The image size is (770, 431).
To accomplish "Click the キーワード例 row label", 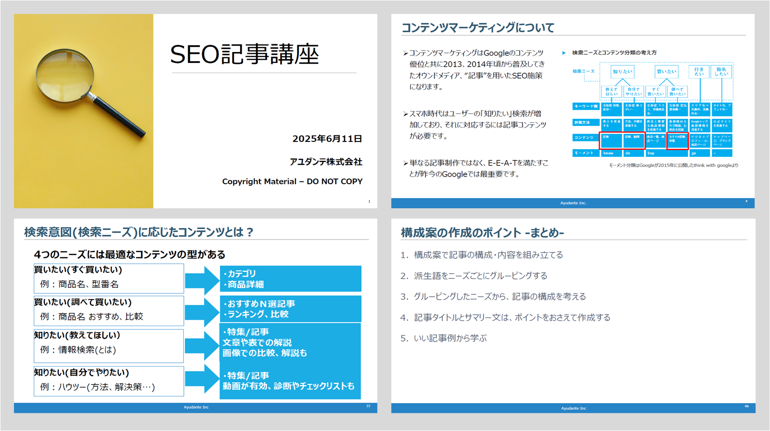I will (x=585, y=106).
